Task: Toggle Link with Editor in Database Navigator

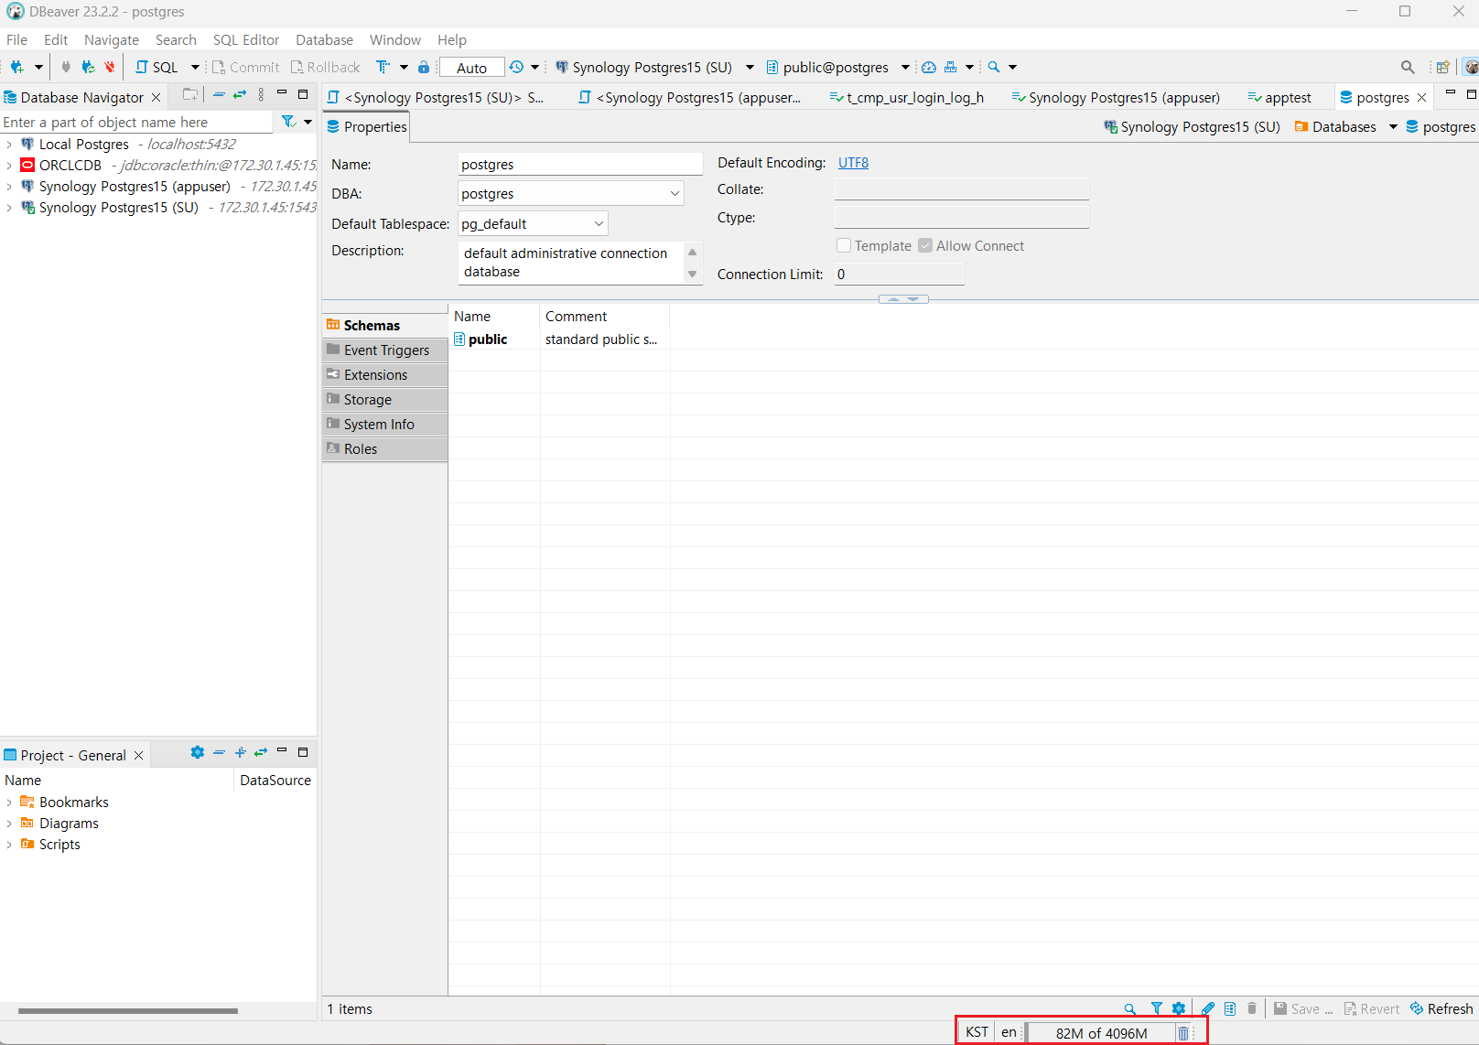Action: (240, 95)
